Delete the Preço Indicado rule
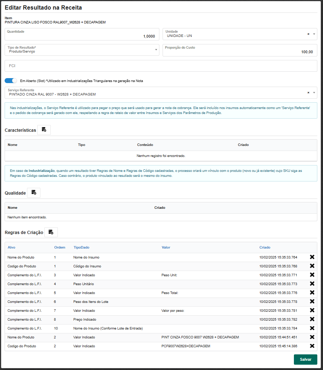 pos(312,319)
